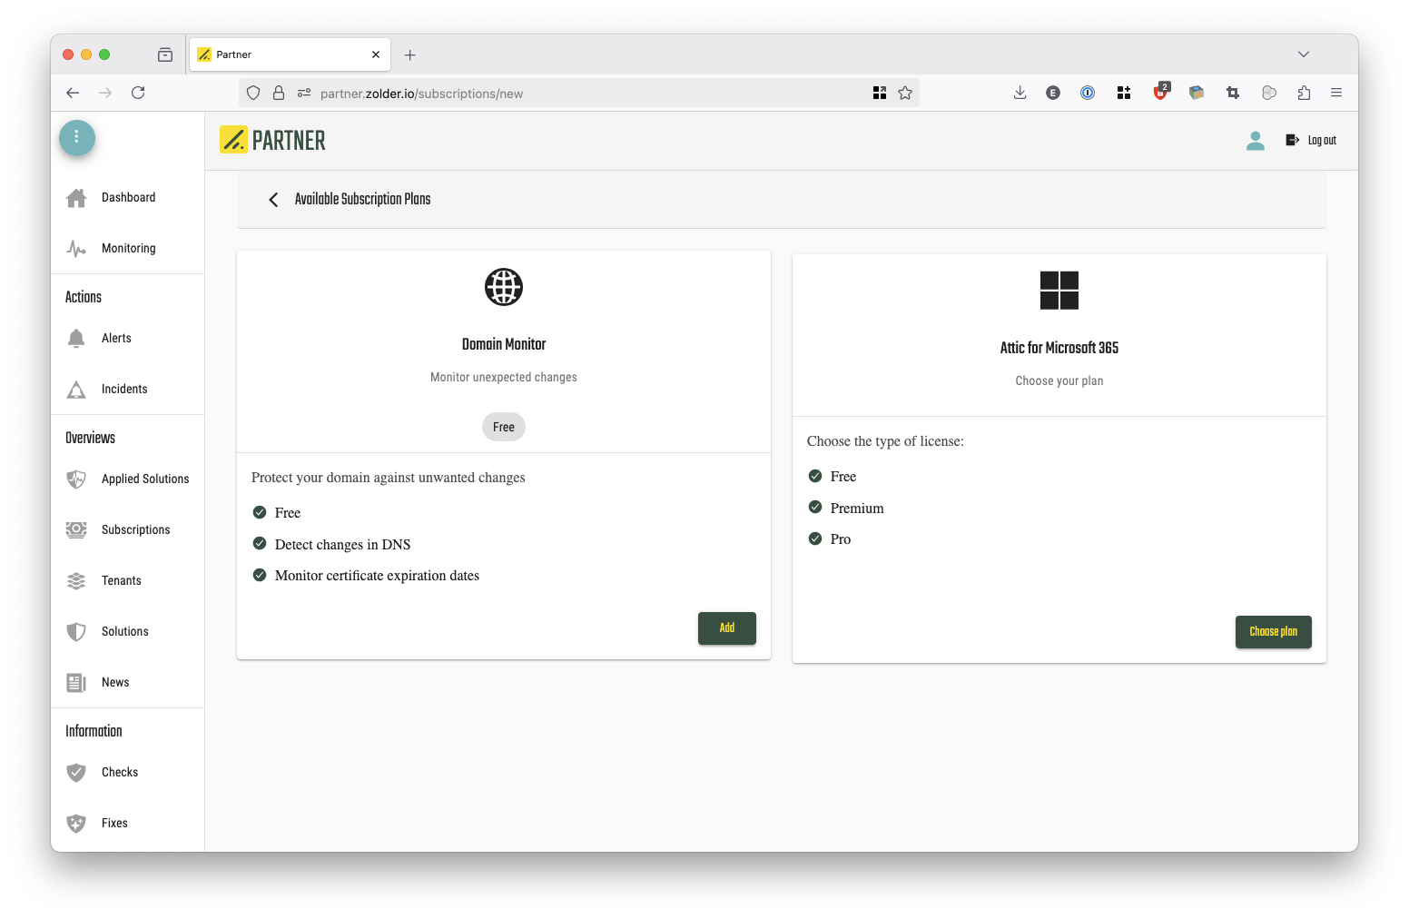
Task: Click the Detect changes in DNS checkmark
Action: click(x=260, y=544)
